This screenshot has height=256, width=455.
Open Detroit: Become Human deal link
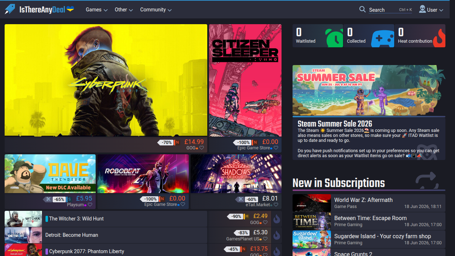72,235
